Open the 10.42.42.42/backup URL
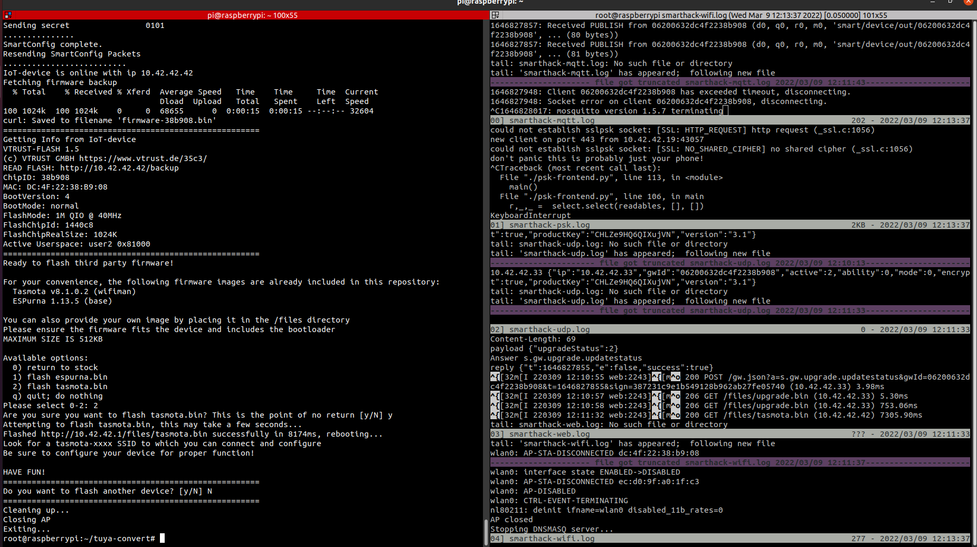The width and height of the screenshot is (977, 547). click(119, 168)
